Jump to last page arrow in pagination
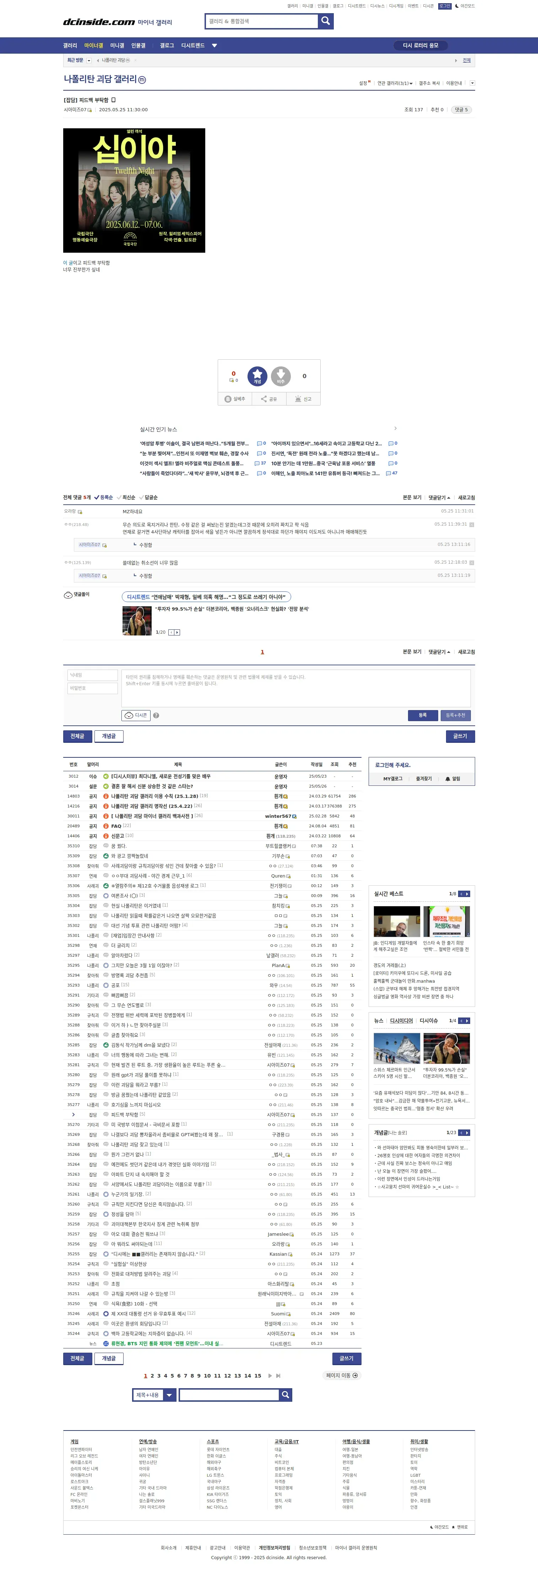Image resolution: width=538 pixels, height=1578 pixels. point(278,1376)
